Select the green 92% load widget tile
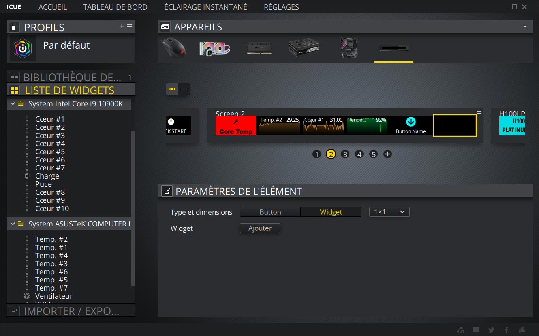539x336 pixels. point(367,125)
